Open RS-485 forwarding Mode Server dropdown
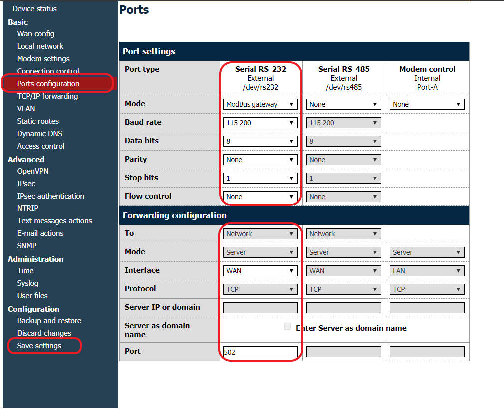 pyautogui.click(x=344, y=252)
